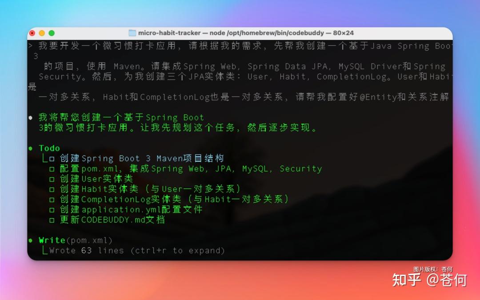
Task: Close the terminal with the red button
Action: [32, 33]
